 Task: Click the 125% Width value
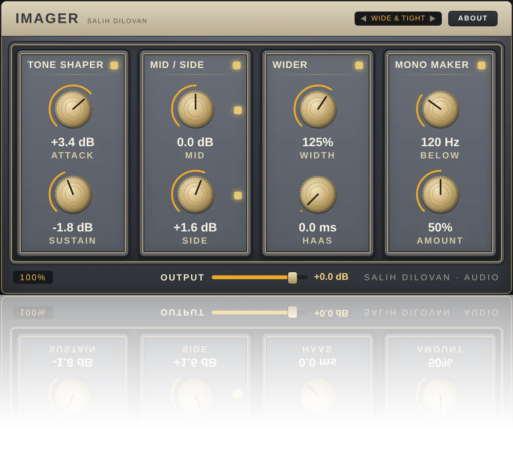(318, 142)
